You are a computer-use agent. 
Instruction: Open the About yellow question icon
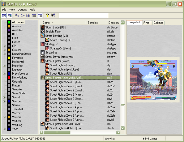[47, 15]
